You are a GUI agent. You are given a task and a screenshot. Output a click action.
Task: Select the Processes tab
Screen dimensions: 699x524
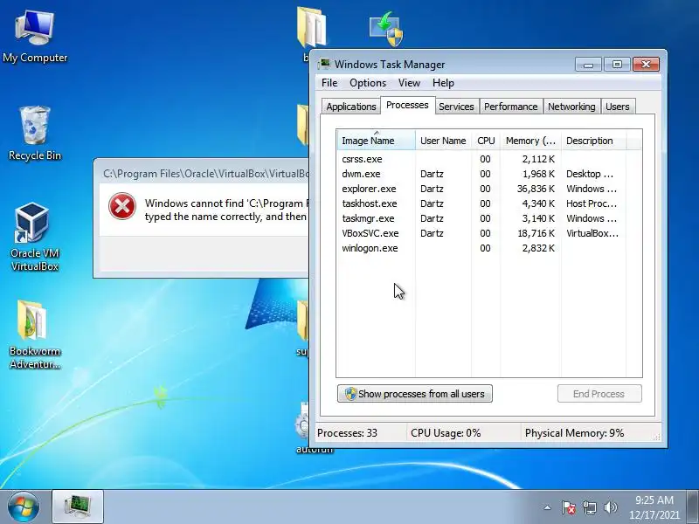point(407,105)
